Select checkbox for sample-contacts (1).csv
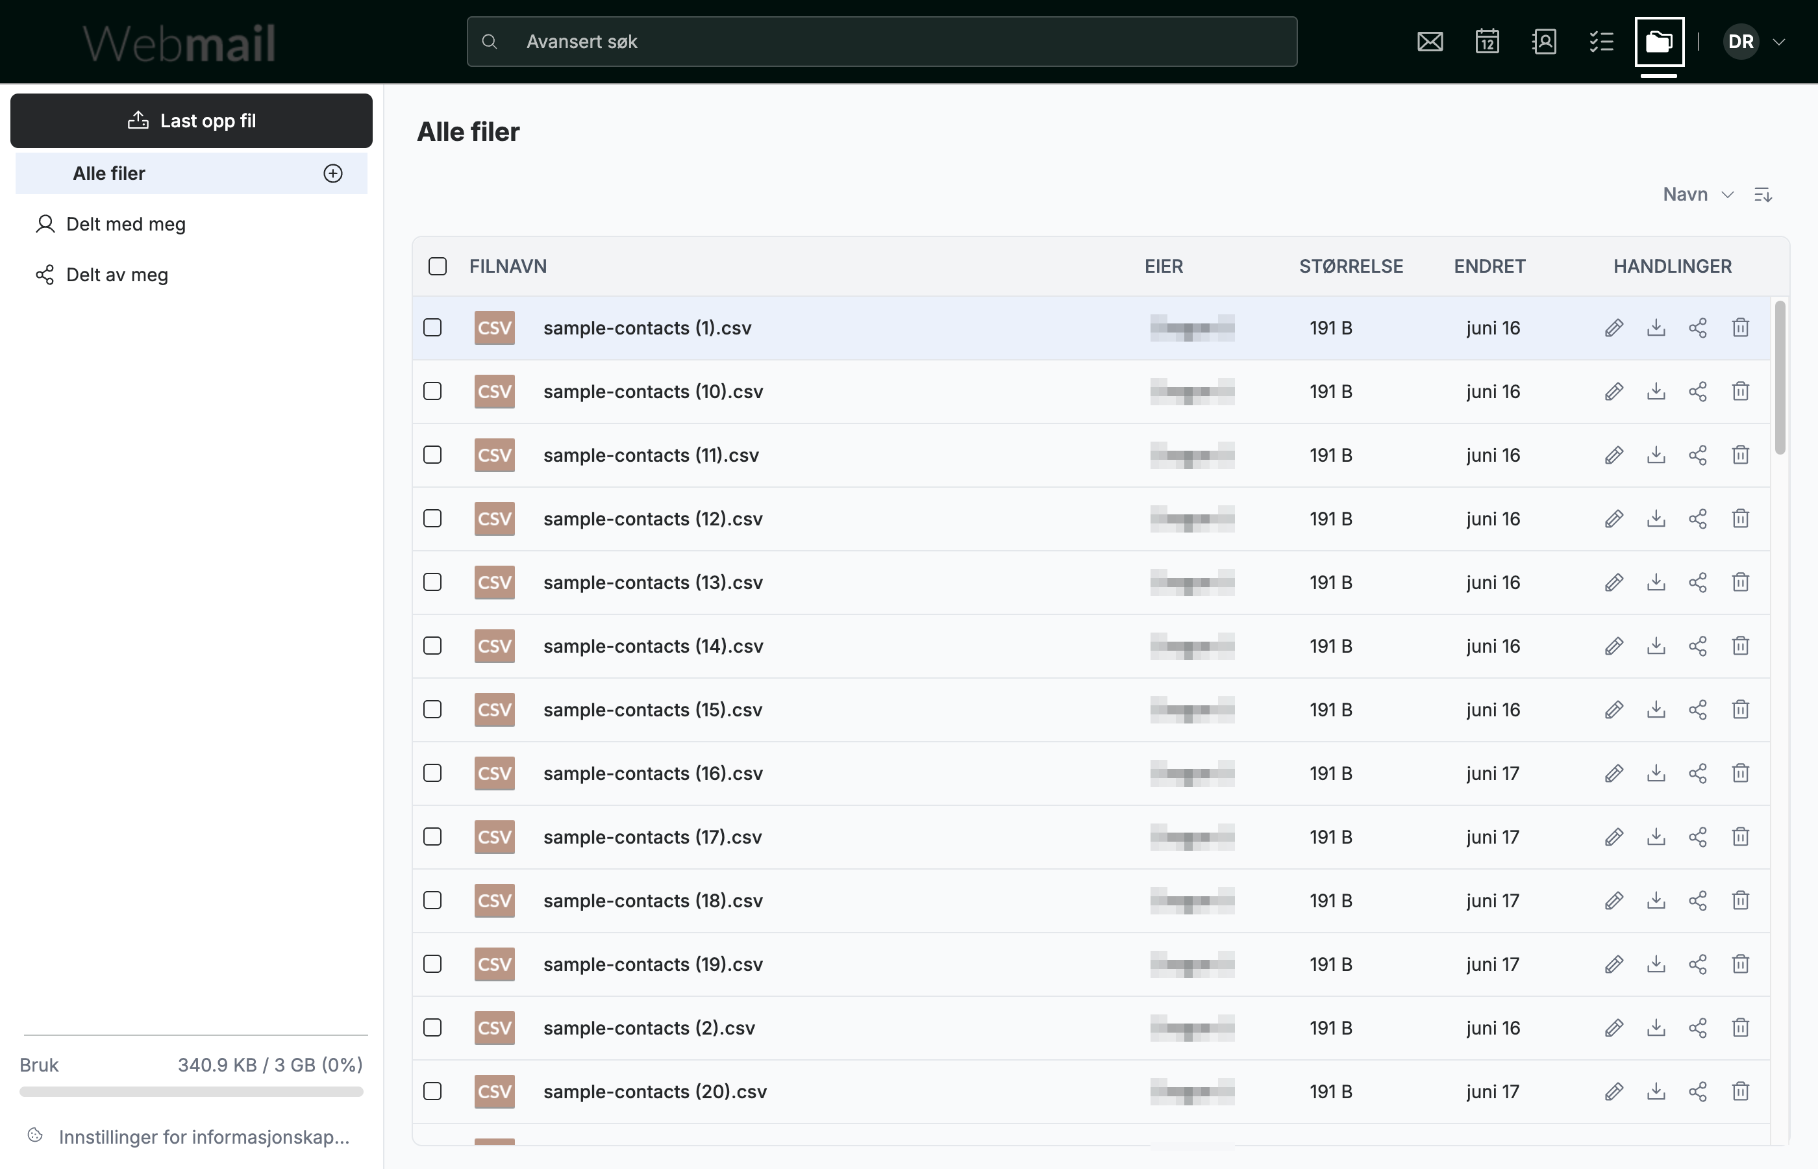 pos(432,328)
